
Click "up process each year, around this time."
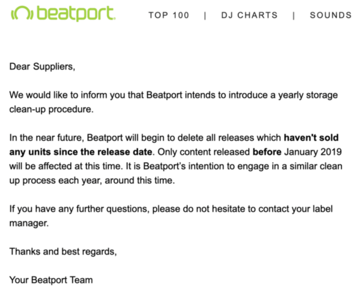coord(92,180)
